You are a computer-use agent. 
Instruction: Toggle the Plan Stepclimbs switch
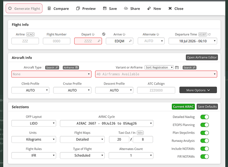pos(205,133)
